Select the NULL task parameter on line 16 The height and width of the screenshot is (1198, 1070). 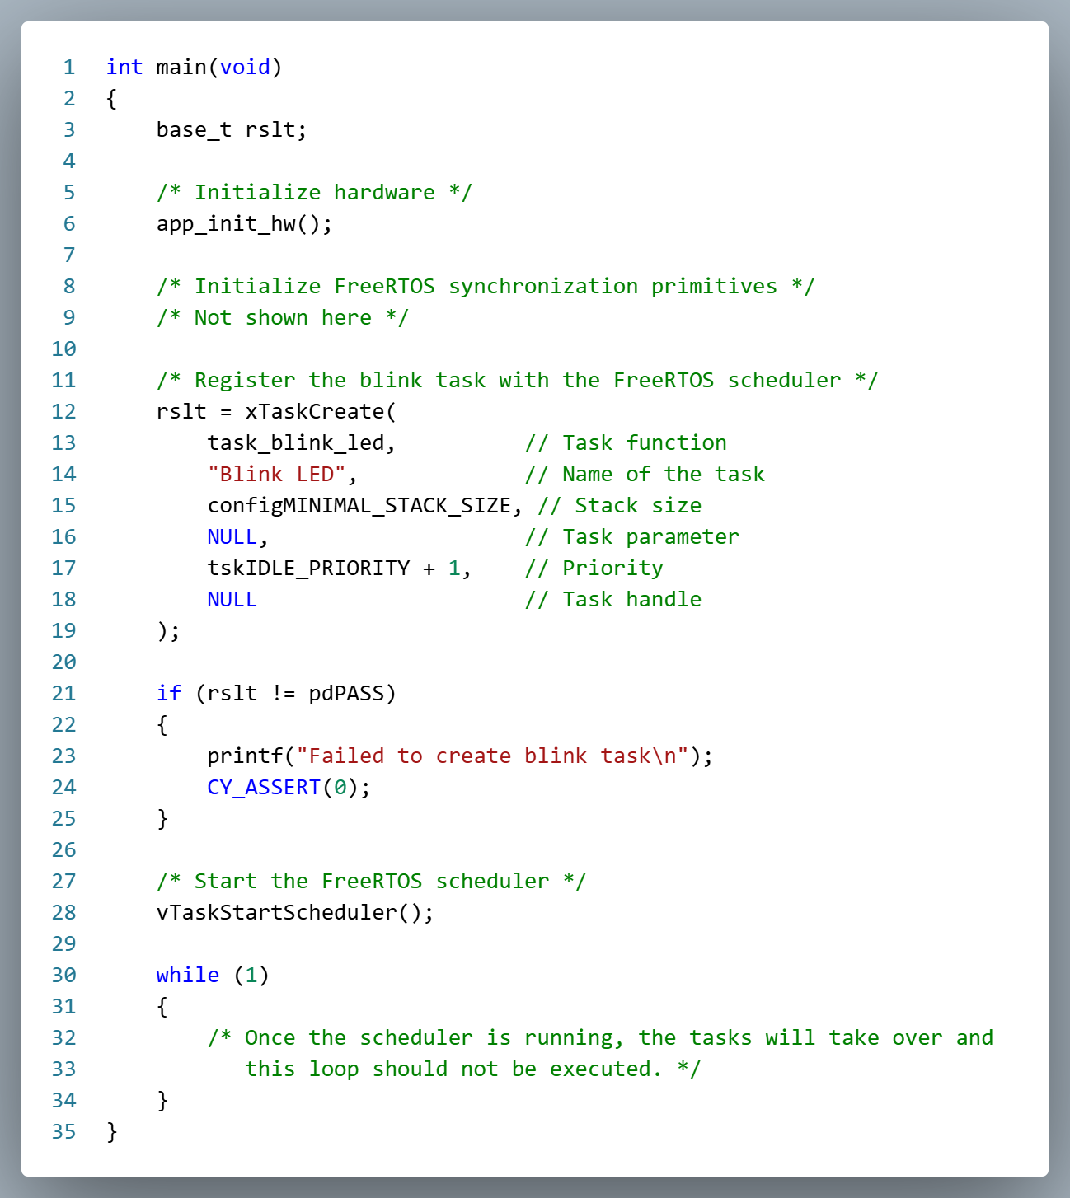point(232,536)
